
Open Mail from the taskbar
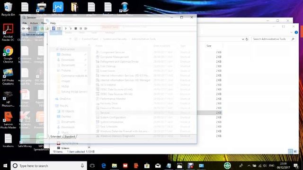click(x=158, y=166)
